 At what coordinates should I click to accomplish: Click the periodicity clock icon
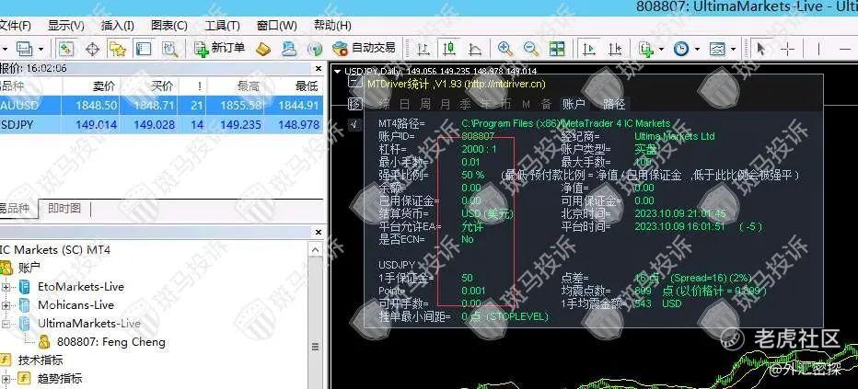coord(680,49)
